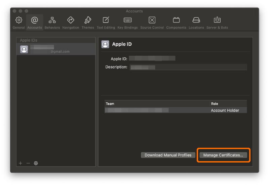Click the Team column header
This screenshot has width=269, height=185.
pos(157,104)
